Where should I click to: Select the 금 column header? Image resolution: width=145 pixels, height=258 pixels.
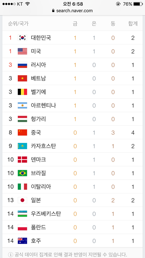pos(75,24)
